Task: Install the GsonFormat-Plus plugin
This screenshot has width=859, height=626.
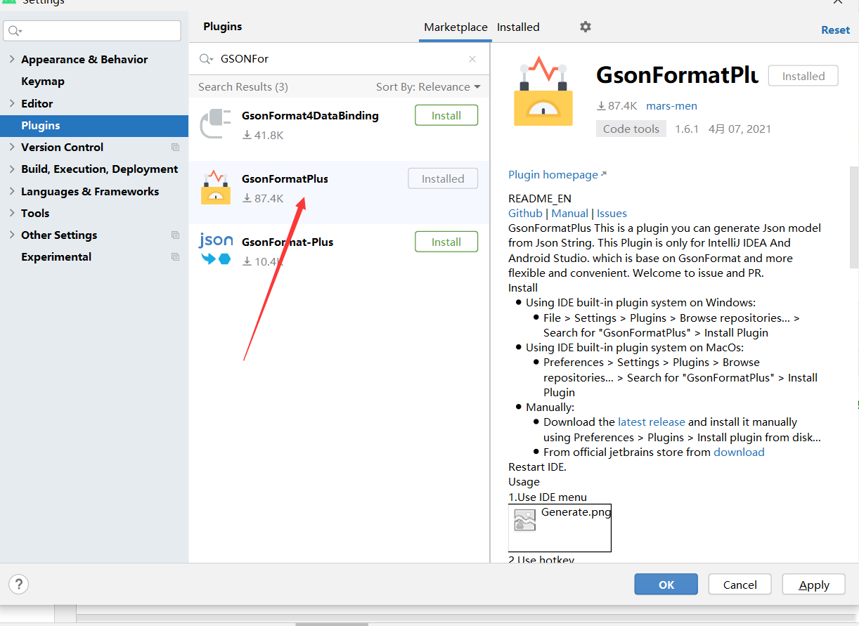Action: (x=446, y=242)
